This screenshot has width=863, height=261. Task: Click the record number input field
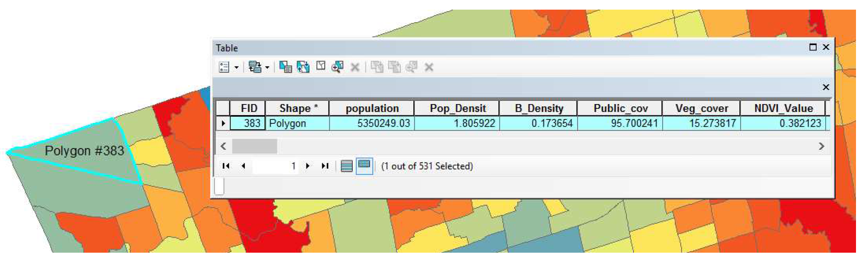[x=275, y=166]
